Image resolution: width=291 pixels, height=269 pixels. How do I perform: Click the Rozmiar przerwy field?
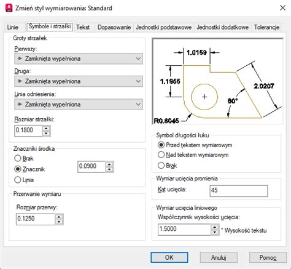click(x=36, y=219)
